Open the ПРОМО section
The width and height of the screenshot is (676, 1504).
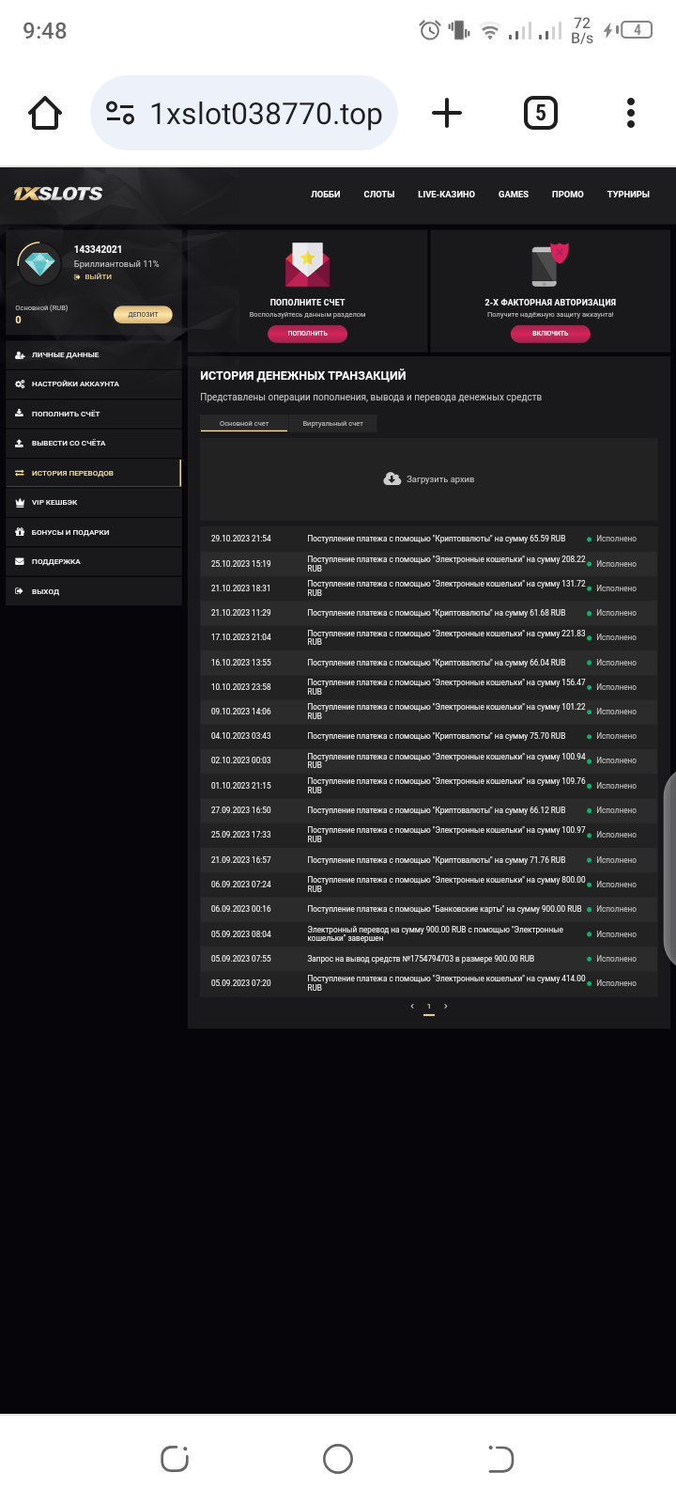pyautogui.click(x=568, y=195)
